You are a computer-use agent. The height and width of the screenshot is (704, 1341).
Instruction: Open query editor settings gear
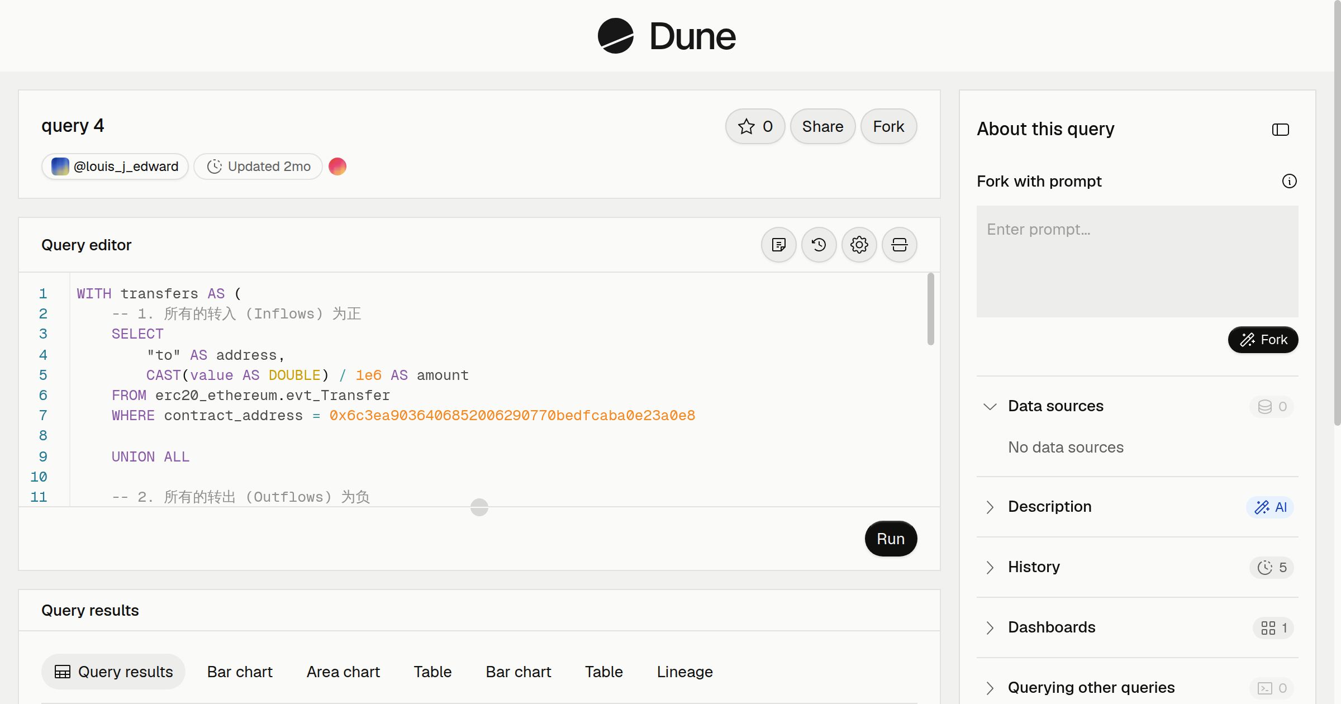point(859,245)
